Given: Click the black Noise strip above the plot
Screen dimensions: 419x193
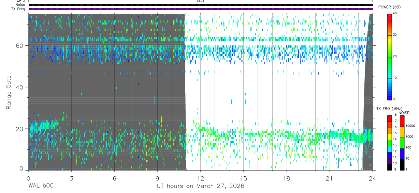Looking at the screenshot, I should (x=201, y=5).
